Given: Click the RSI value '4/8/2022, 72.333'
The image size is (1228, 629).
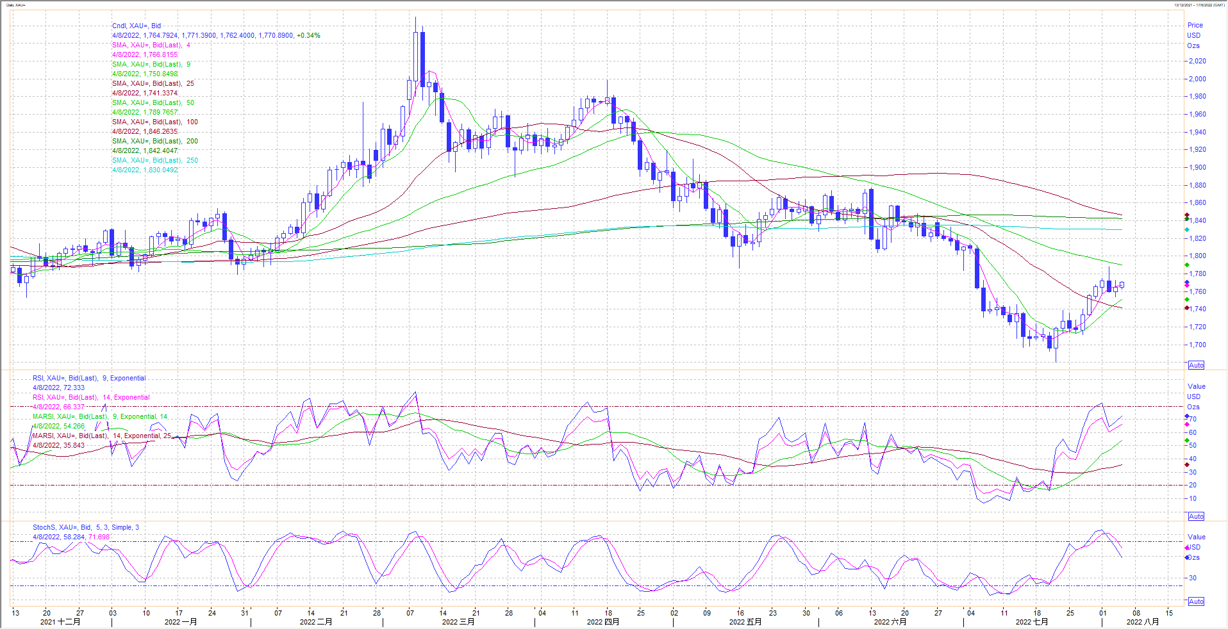Looking at the screenshot, I should [x=58, y=388].
